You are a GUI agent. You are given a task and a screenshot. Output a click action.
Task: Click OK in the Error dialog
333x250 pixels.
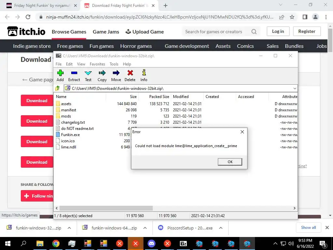tap(230, 162)
